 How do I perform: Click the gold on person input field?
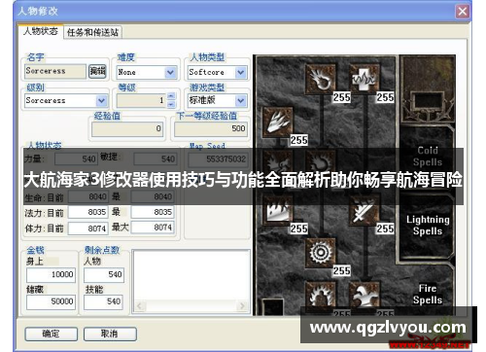click(x=52, y=275)
